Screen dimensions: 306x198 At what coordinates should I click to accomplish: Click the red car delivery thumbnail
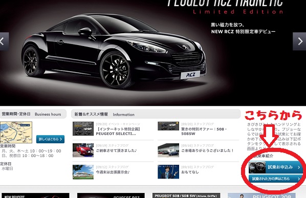pyautogui.click(x=83, y=150)
